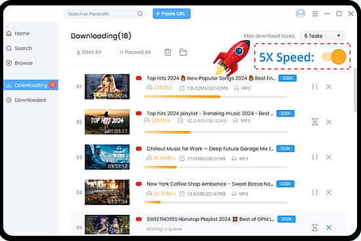Cancel the Chillout Music for Work download
Viewport: 361px width, 241px height.
(x=329, y=157)
